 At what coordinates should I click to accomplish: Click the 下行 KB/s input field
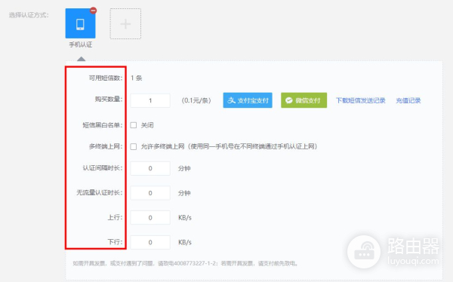[x=150, y=243]
